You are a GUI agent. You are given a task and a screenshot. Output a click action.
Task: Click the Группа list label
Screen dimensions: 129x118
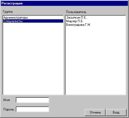click(x=8, y=12)
